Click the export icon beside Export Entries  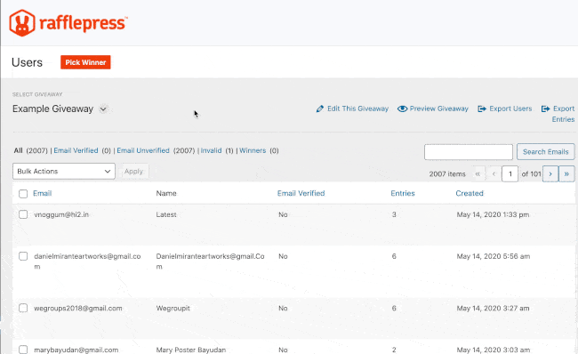pos(546,109)
